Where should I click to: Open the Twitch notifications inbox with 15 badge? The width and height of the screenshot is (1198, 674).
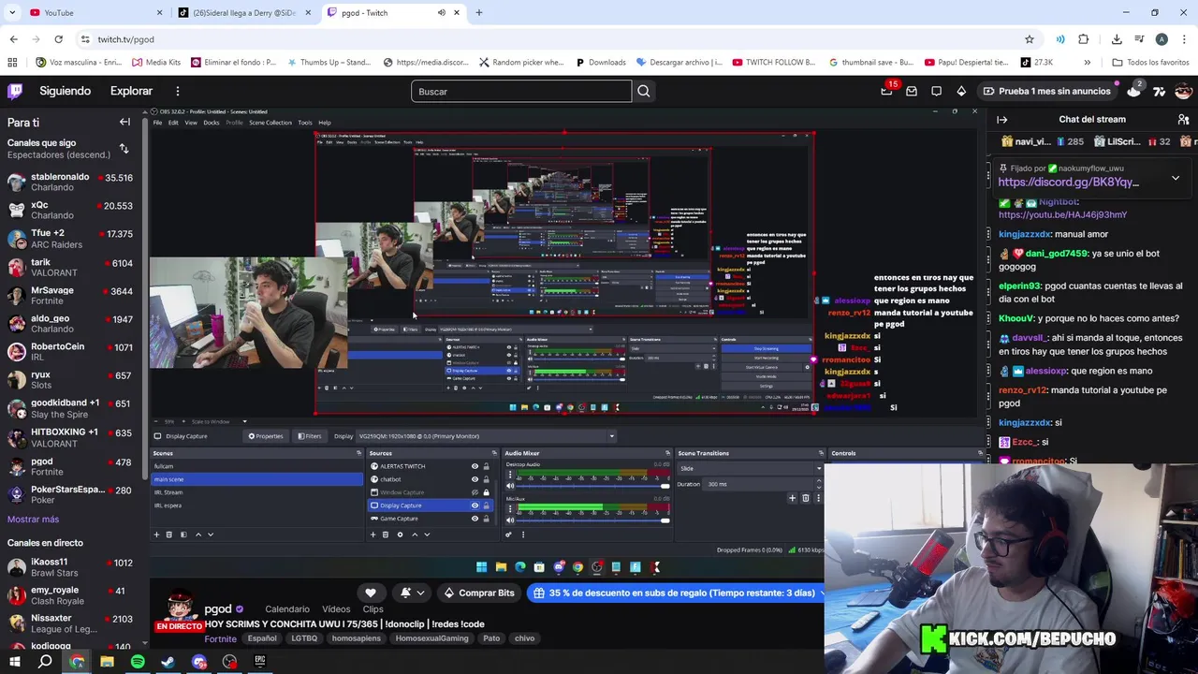(886, 91)
